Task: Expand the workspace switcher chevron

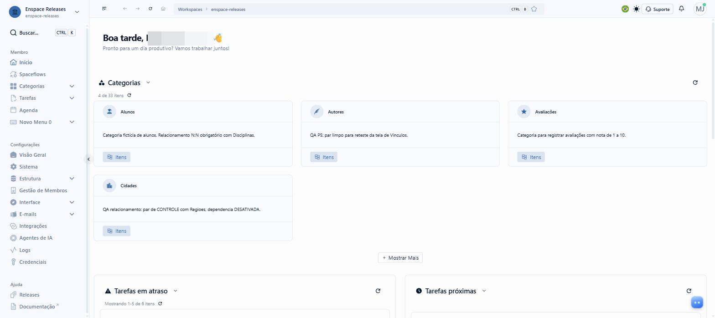Action: tap(77, 12)
